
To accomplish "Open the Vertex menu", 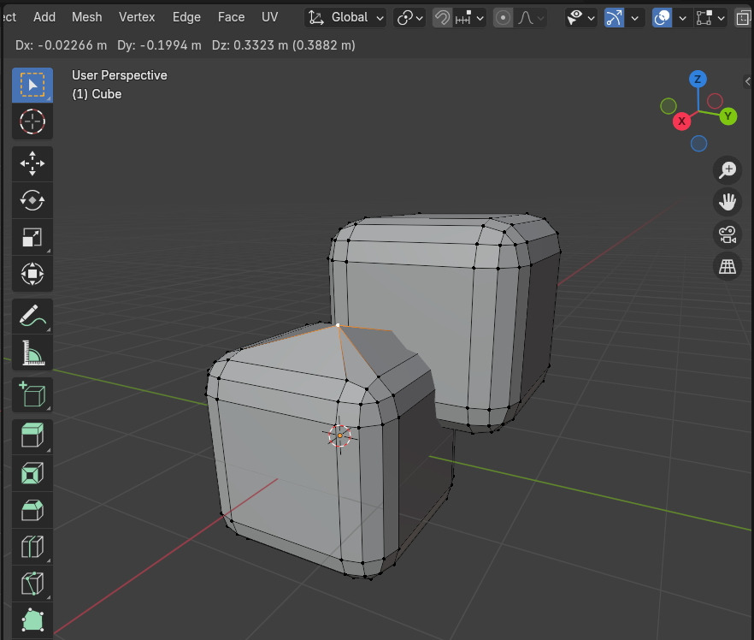I will [137, 17].
